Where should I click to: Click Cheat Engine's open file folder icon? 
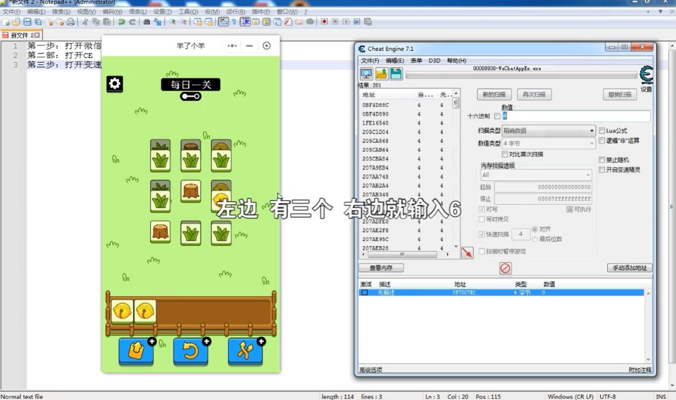pos(382,74)
